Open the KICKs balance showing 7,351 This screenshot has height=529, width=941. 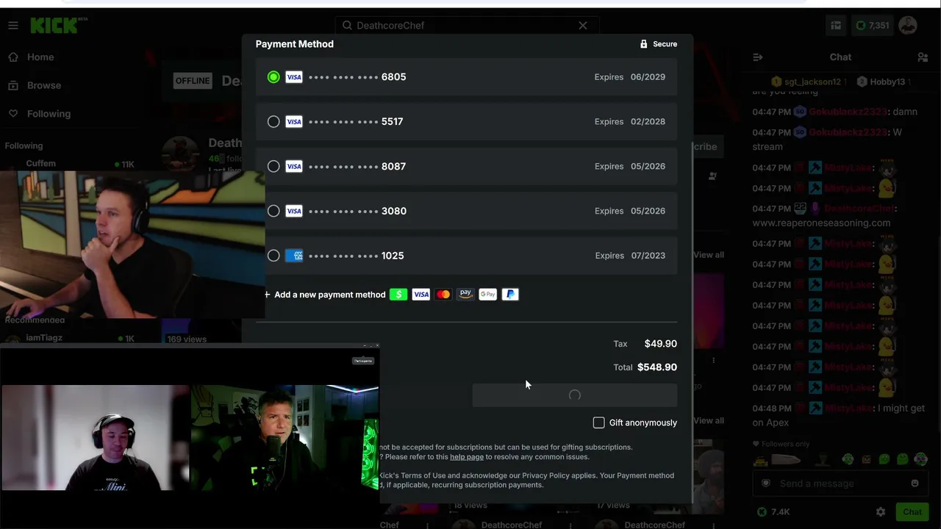coord(872,26)
